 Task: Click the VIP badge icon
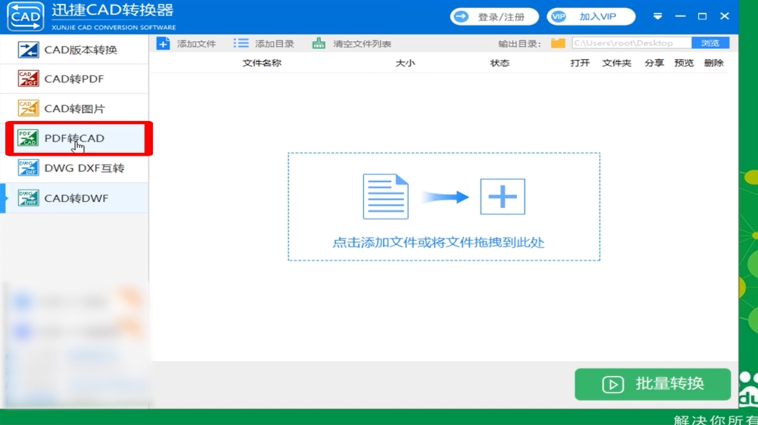pyautogui.click(x=559, y=17)
